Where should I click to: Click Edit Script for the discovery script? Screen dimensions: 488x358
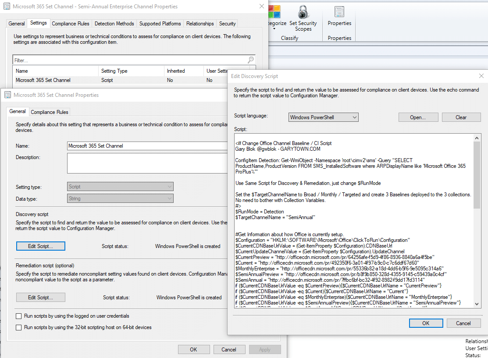tap(40, 246)
